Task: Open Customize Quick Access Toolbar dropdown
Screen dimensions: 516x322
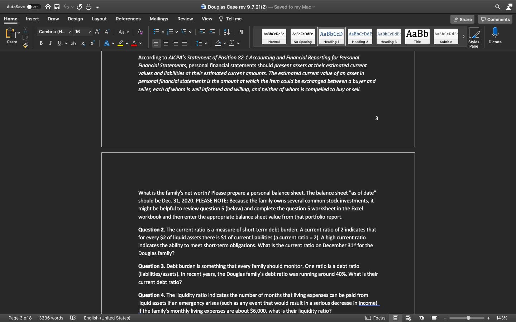Action: pyautogui.click(x=97, y=7)
